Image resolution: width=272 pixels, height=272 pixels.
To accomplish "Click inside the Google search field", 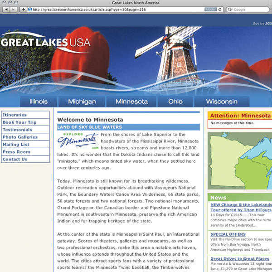I will [x=248, y=10].
